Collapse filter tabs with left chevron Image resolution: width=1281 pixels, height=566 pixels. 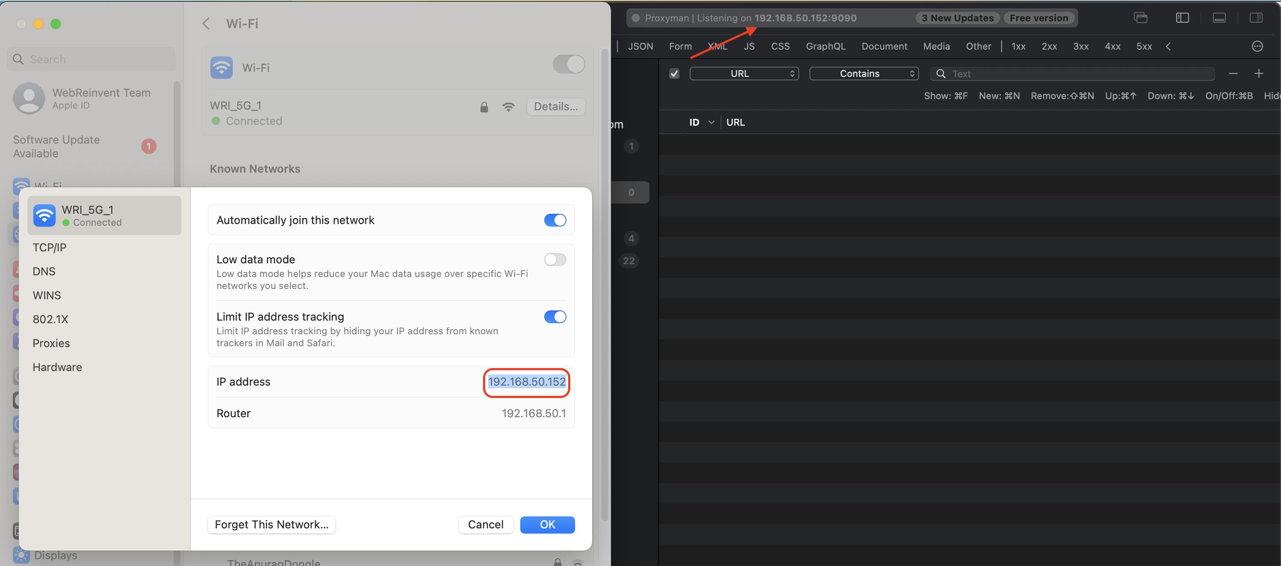pyautogui.click(x=1168, y=46)
